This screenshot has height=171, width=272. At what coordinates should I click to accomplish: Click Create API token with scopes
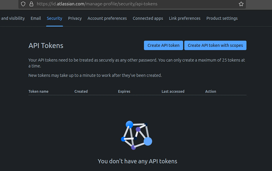click(215, 45)
